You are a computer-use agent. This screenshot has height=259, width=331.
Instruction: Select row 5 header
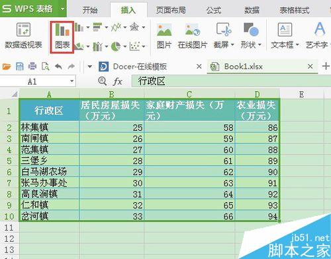[x=9, y=161]
